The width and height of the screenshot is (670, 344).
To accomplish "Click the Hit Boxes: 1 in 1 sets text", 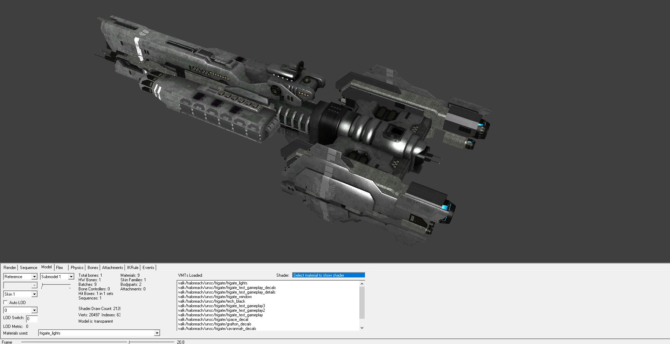I will (96, 294).
